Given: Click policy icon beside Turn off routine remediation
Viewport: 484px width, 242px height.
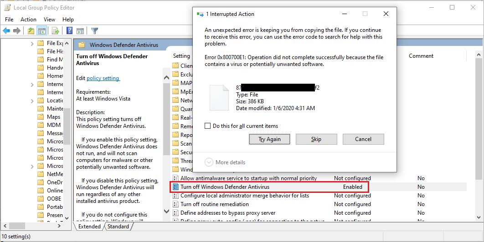Looking at the screenshot, I should coord(175,204).
